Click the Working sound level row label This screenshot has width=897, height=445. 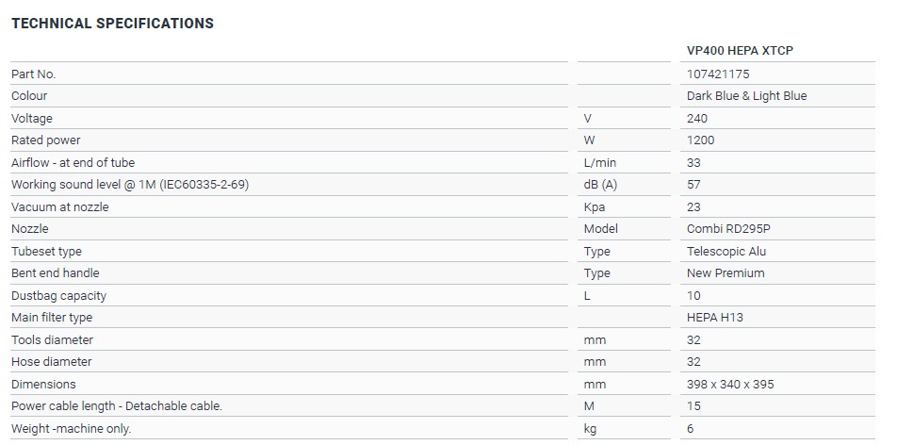tap(129, 184)
